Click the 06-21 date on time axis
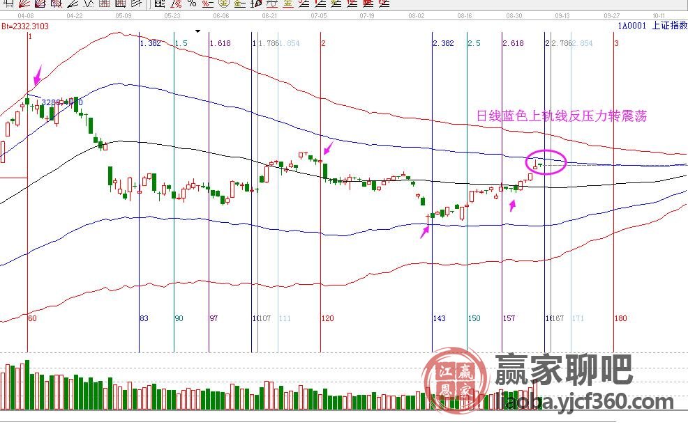This screenshot has height=429, width=688. (x=269, y=16)
